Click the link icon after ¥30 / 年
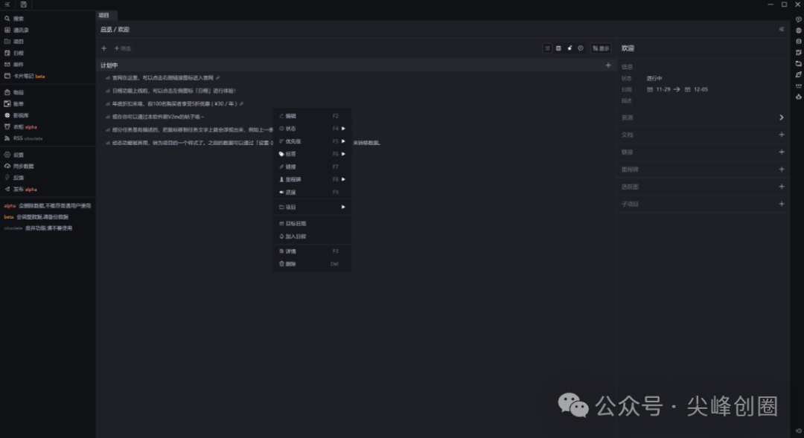 [241, 103]
